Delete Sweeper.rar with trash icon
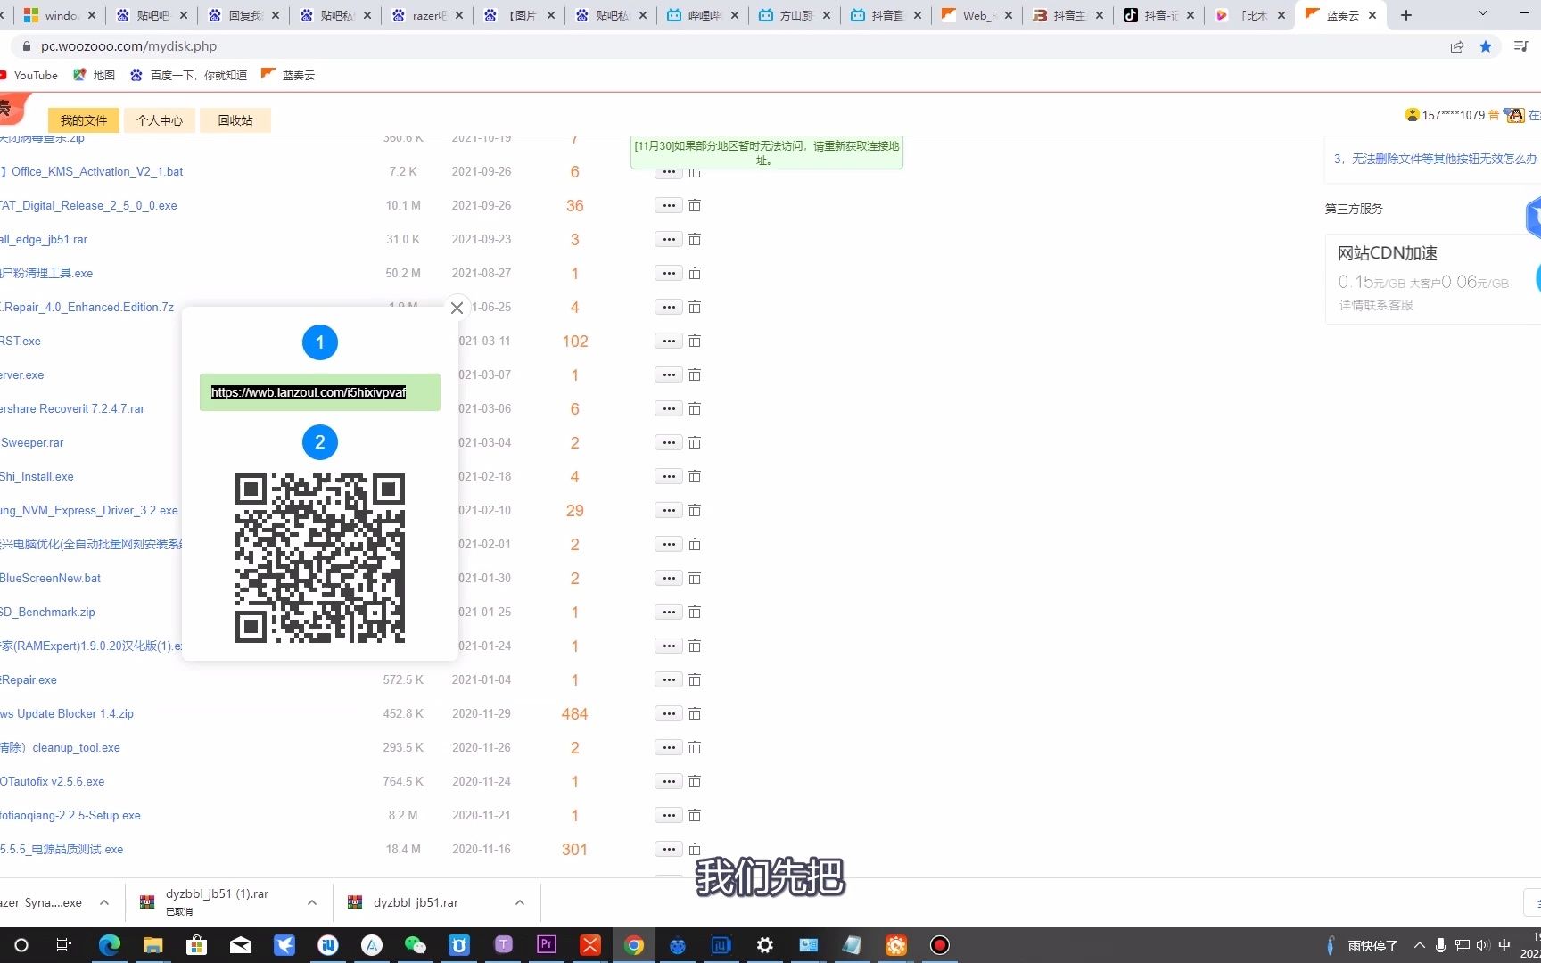The image size is (1541, 963). [x=695, y=443]
